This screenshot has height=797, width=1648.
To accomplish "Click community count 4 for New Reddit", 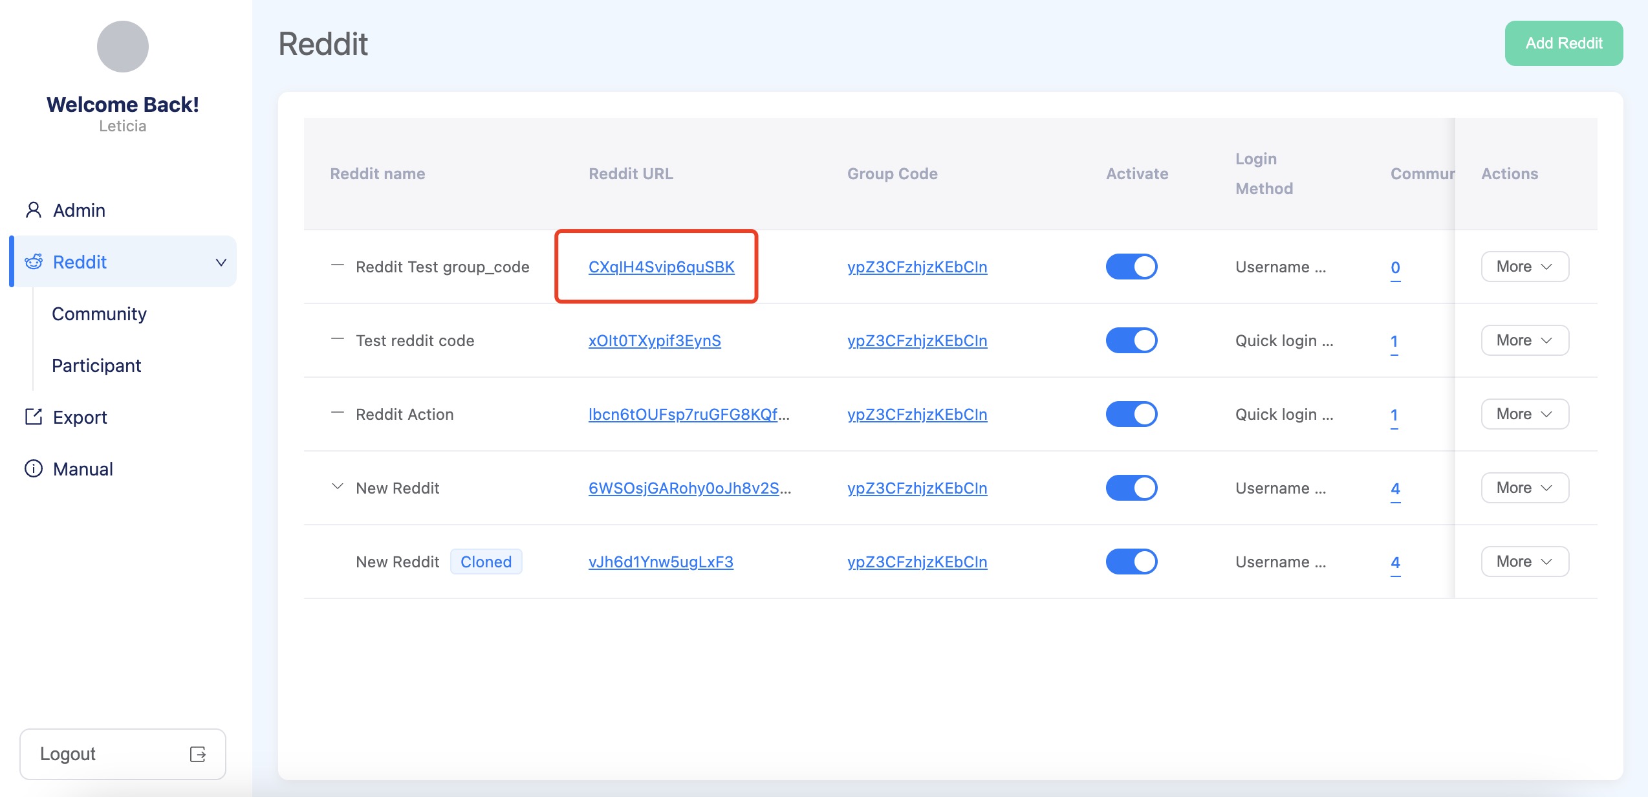I will (1395, 488).
